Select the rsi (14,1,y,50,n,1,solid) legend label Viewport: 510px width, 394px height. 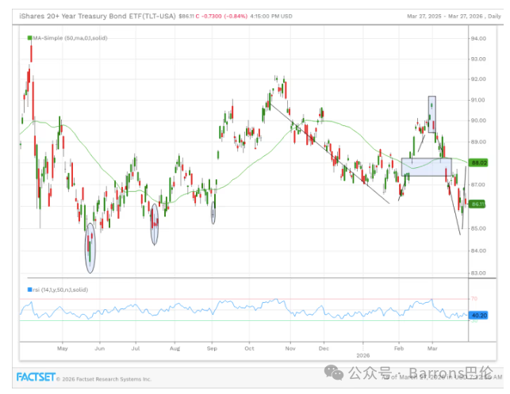(x=60, y=289)
